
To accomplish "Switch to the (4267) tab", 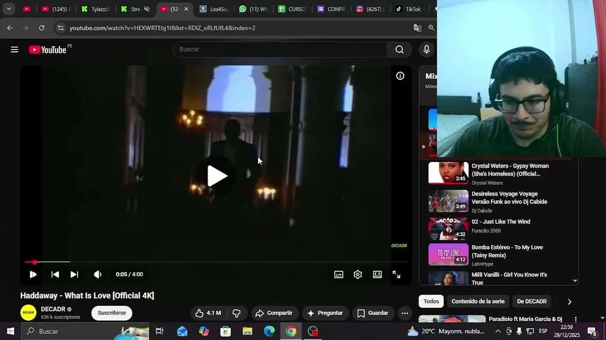I will [371, 9].
